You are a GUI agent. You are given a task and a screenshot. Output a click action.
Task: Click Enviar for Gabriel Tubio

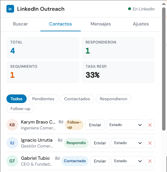(x=100, y=161)
